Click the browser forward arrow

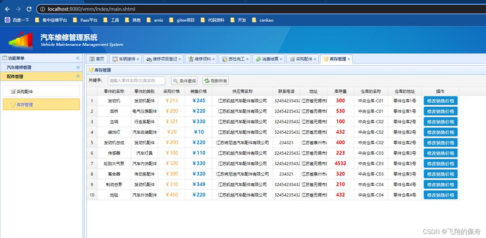(18, 10)
